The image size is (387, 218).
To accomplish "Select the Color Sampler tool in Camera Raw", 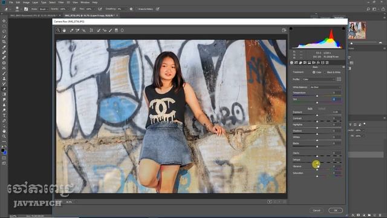I will (77, 30).
